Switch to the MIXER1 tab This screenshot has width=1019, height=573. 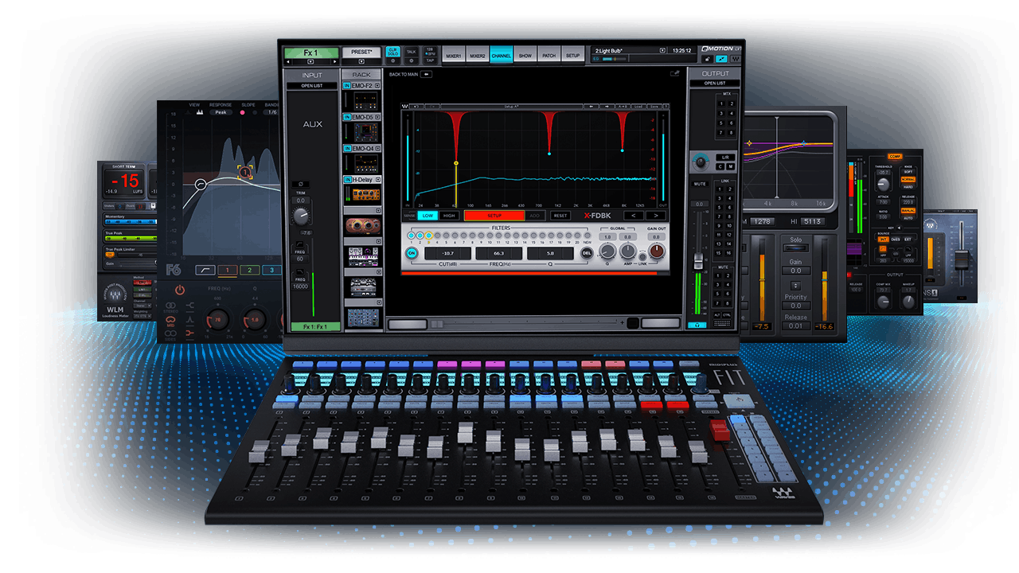pos(453,56)
